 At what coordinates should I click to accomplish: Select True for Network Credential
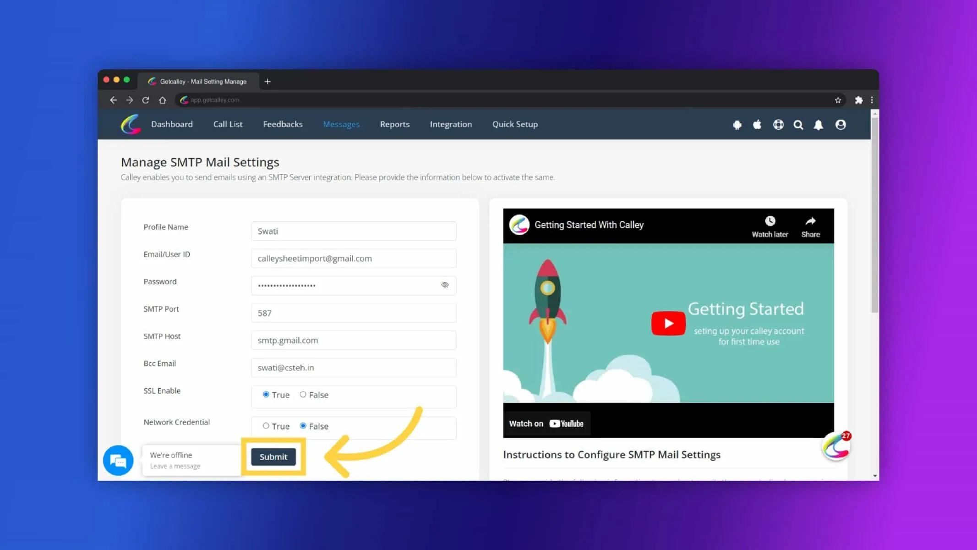coord(266,426)
